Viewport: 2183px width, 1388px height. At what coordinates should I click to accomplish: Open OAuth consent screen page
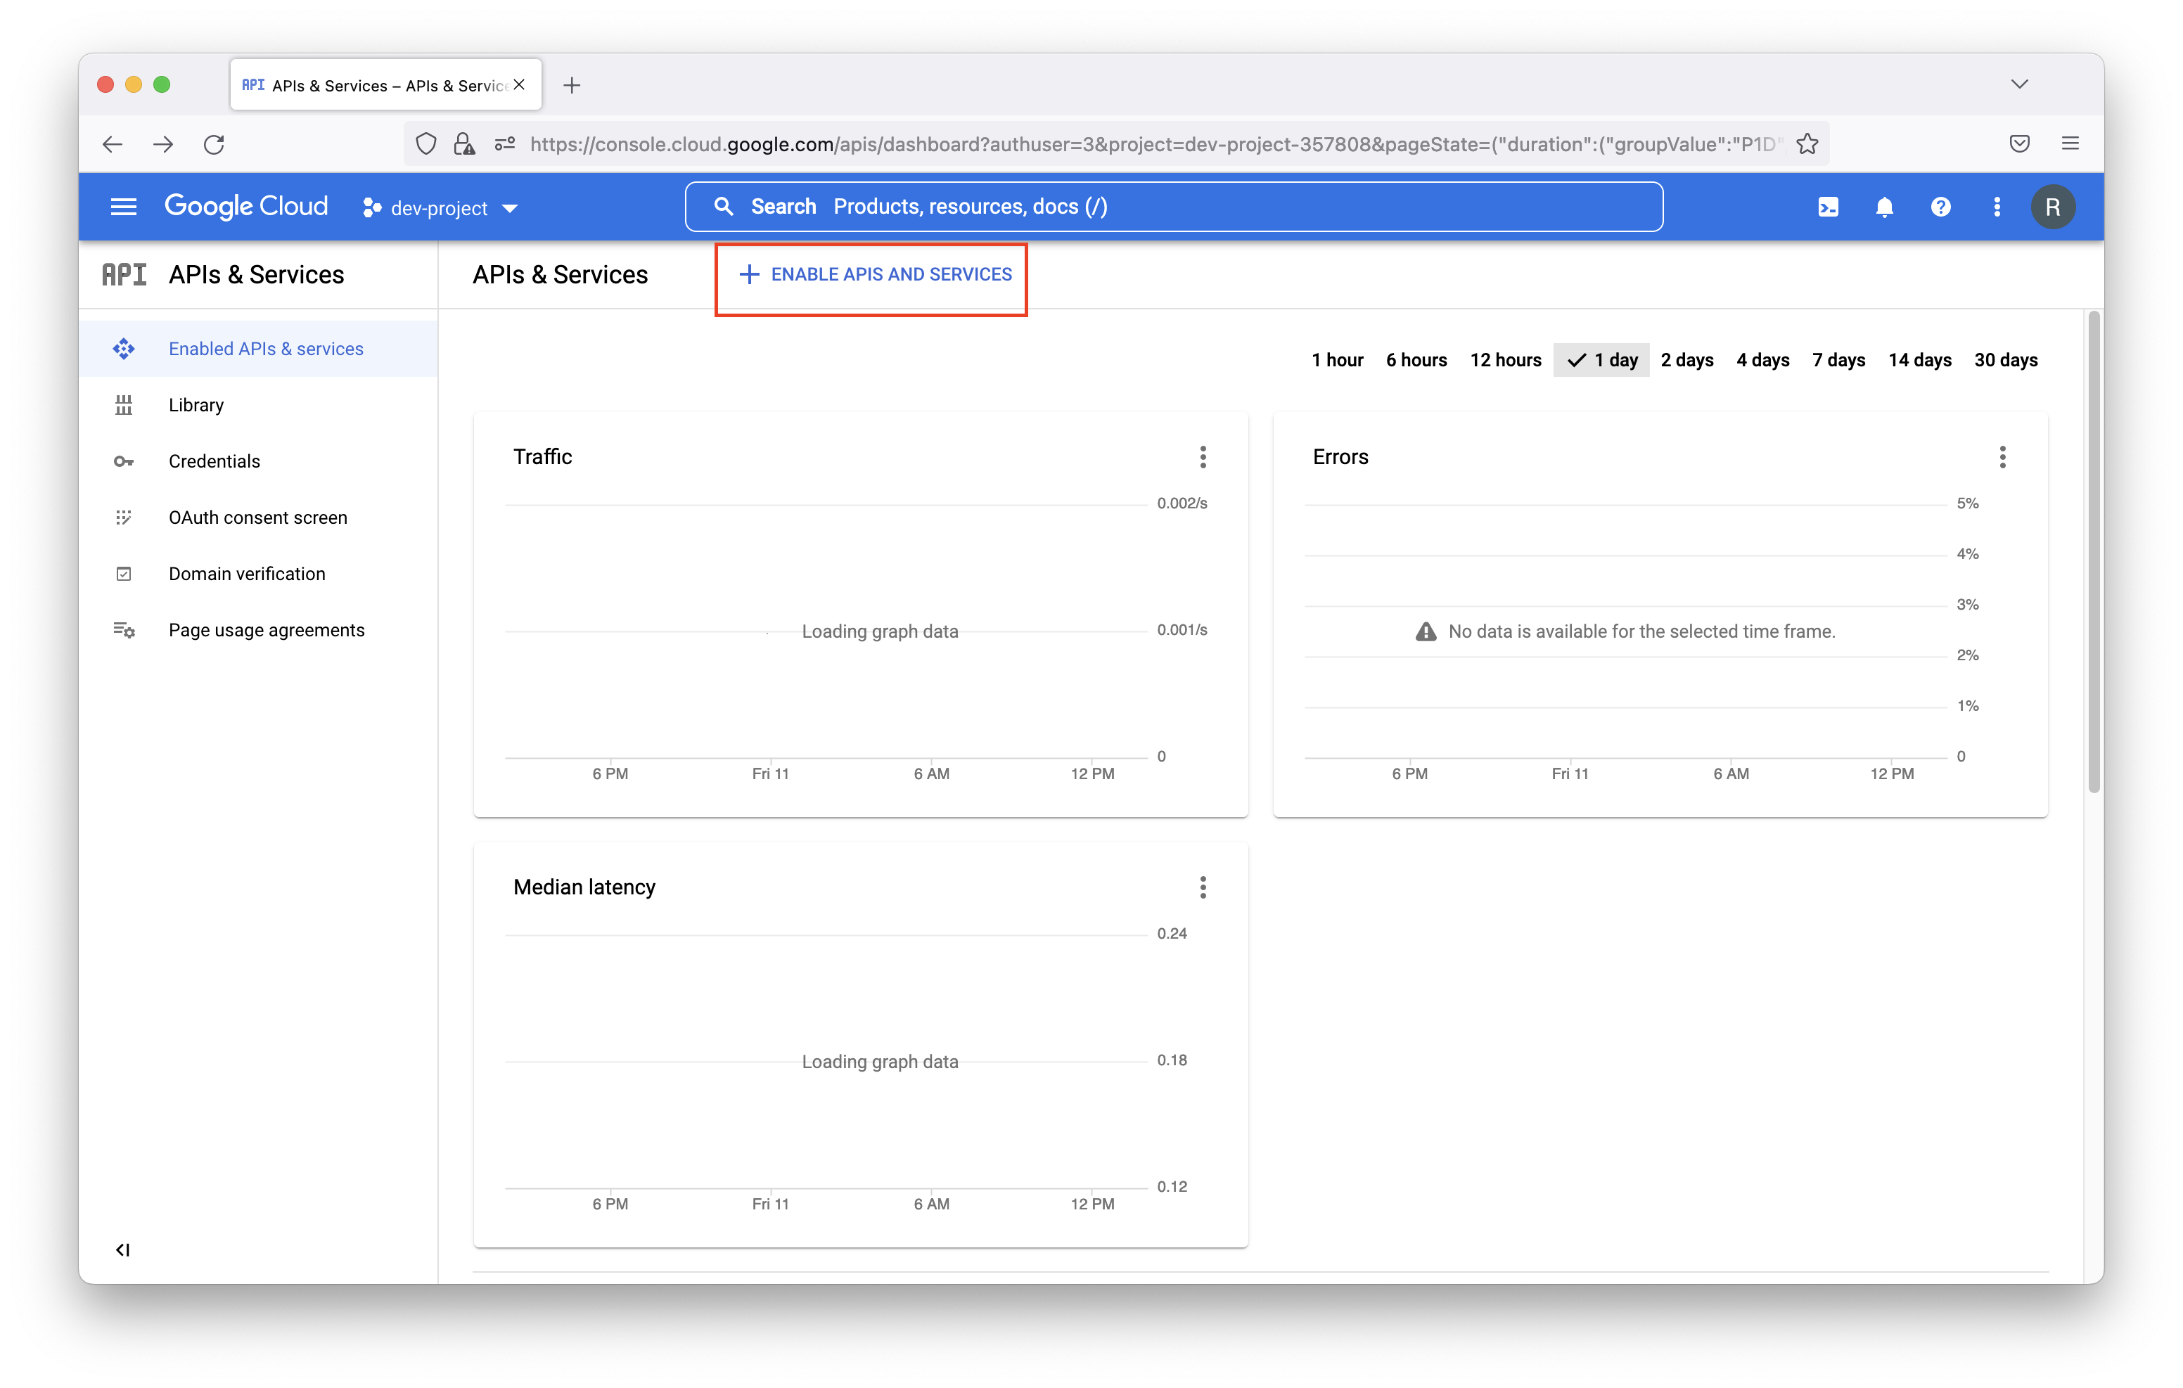point(258,518)
